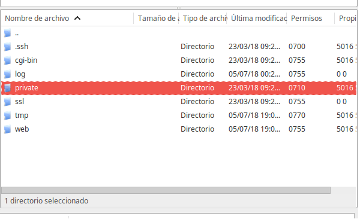Toggle sort arrow on Nombre de archivo
Screen dimensions: 360x219
click(77, 18)
